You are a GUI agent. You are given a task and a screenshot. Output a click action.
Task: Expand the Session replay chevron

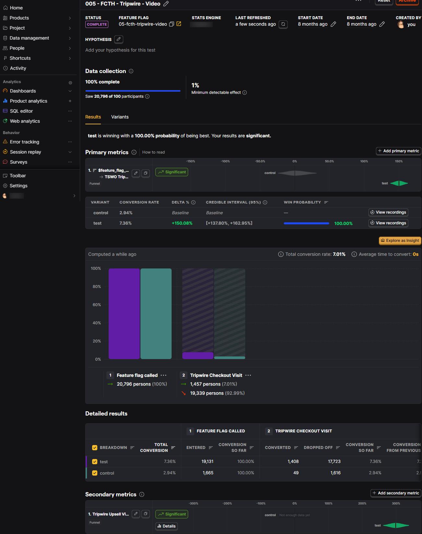[70, 152]
